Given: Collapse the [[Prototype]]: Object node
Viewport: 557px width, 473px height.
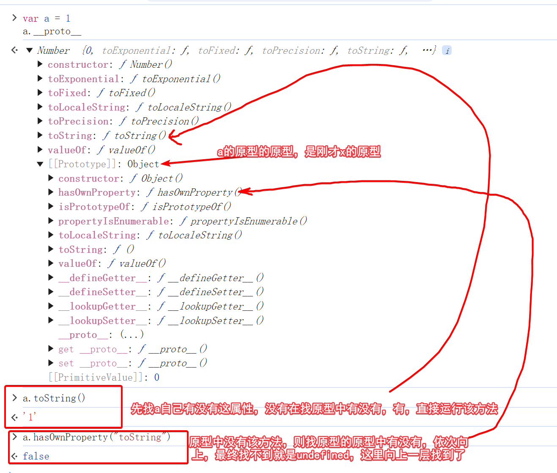Looking at the screenshot, I should [x=40, y=164].
